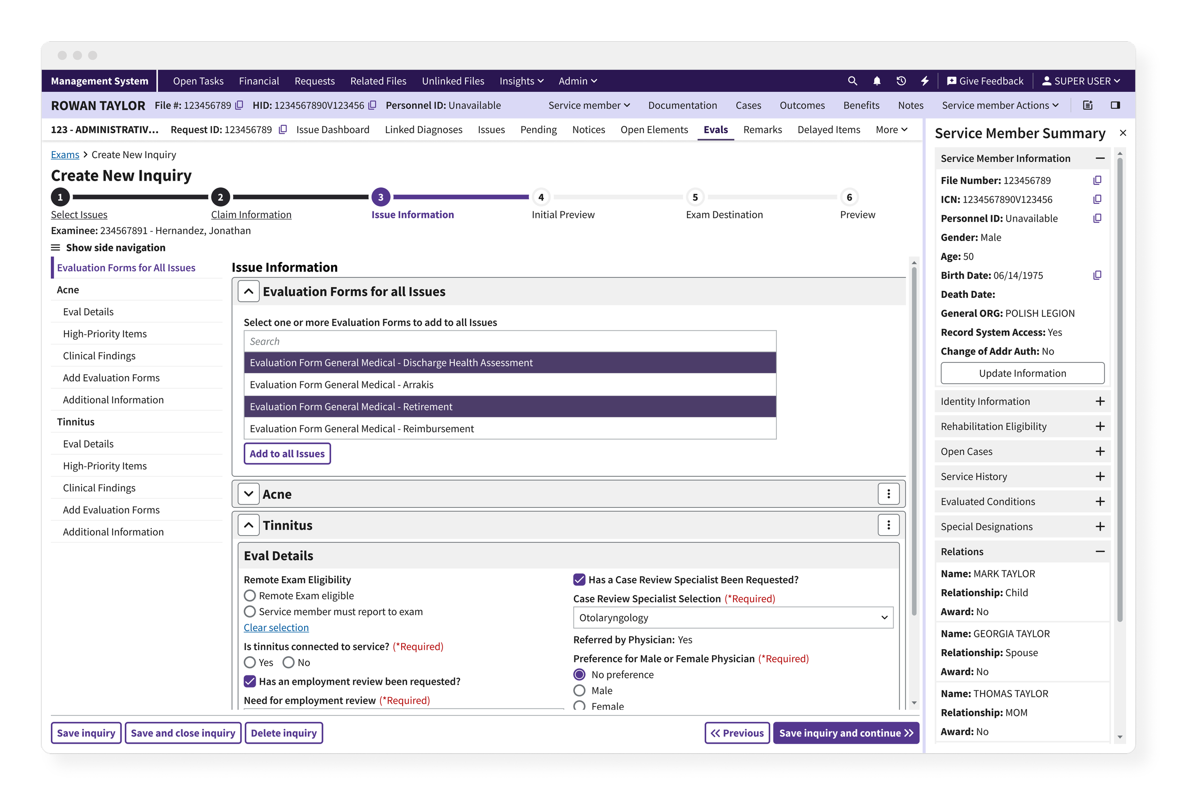This screenshot has height=794, width=1177.
Task: Select Remote Exam eligible radio
Action: [x=250, y=596]
